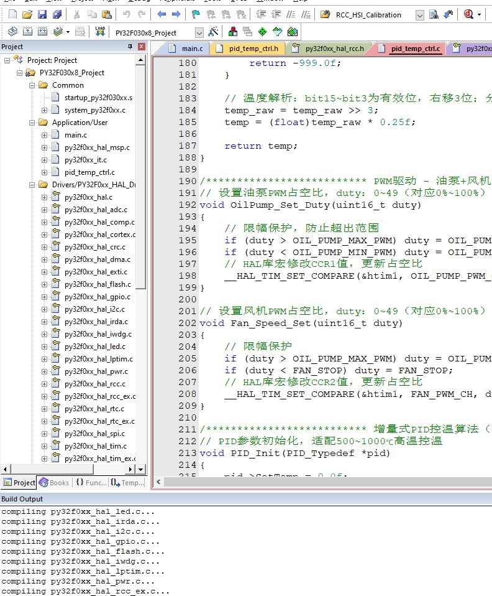Select py32f0xx_hal_gpio.c in project tree
The image size is (492, 596).
(x=97, y=297)
